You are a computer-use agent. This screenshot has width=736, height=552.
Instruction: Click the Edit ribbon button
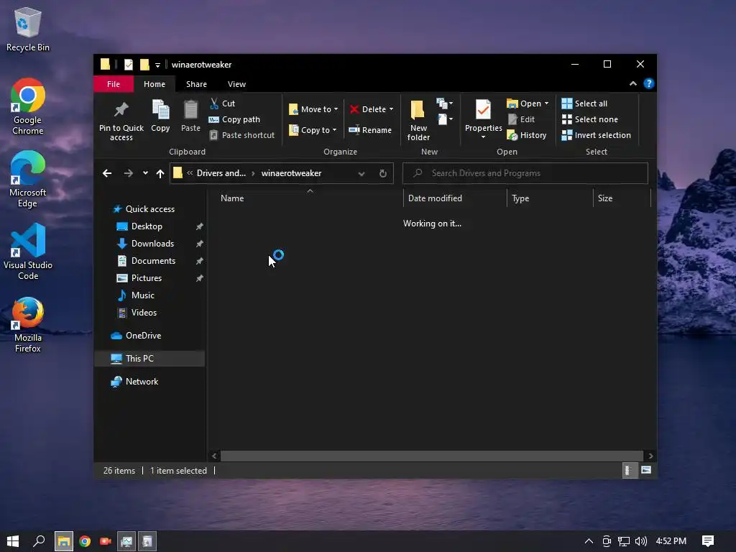521,119
